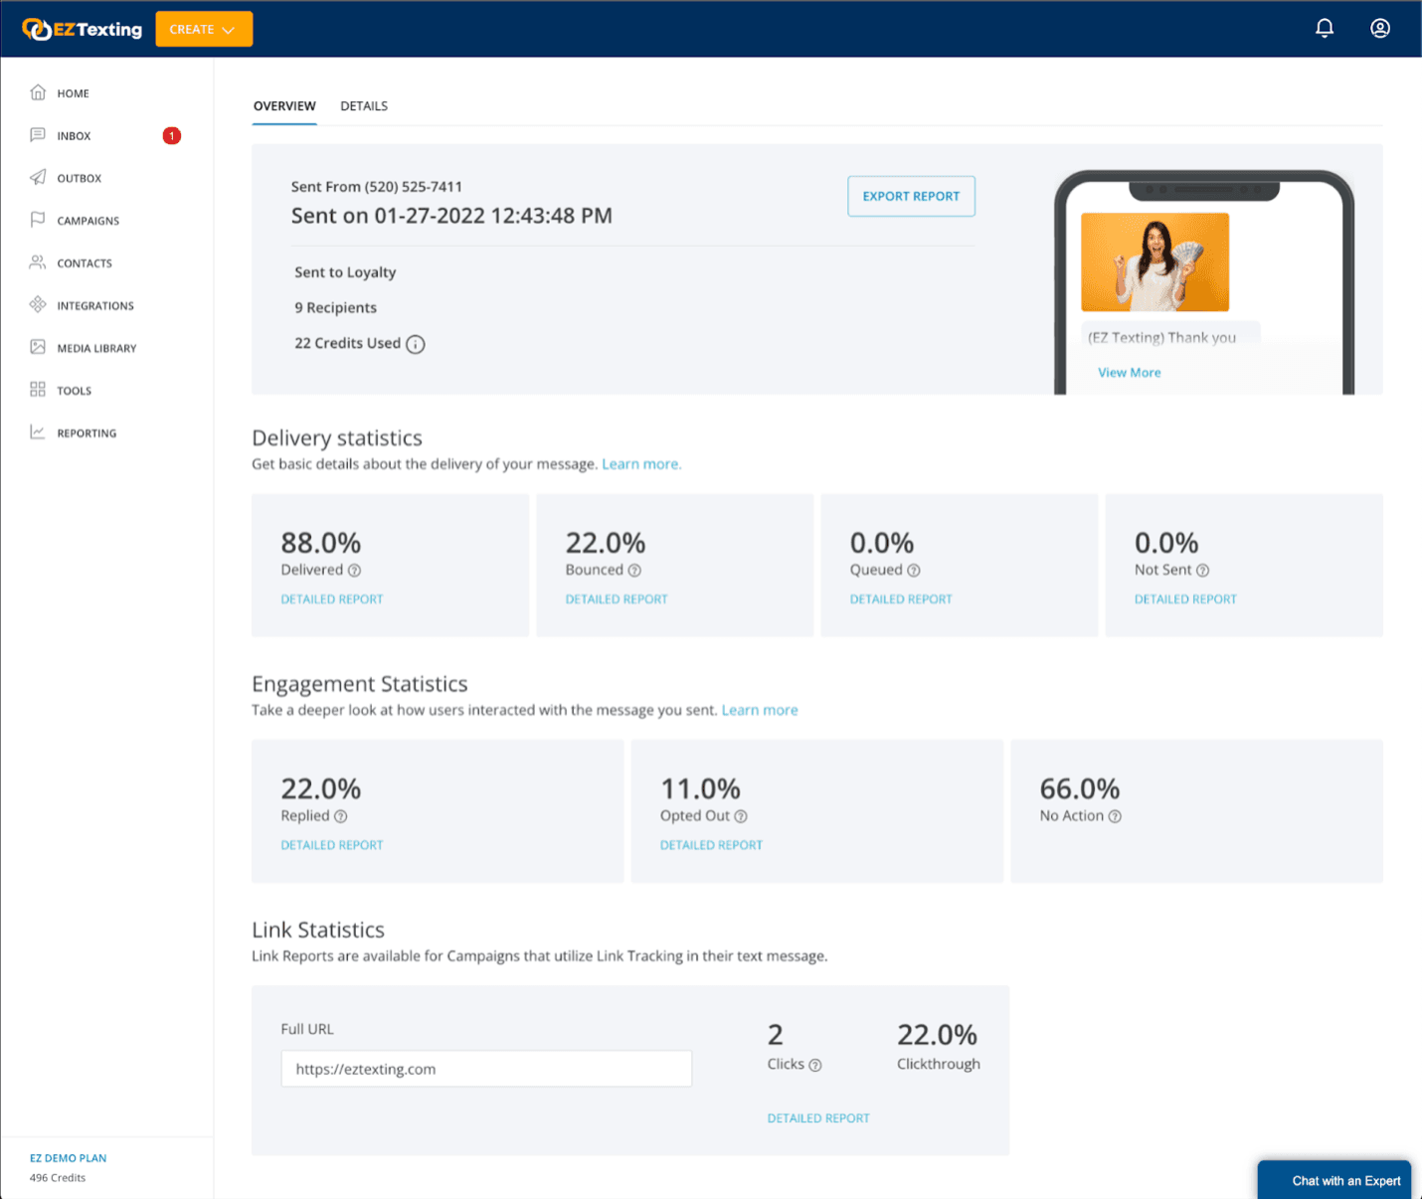The image size is (1422, 1203).
Task: Click the Outbox paper plane icon
Action: click(38, 178)
